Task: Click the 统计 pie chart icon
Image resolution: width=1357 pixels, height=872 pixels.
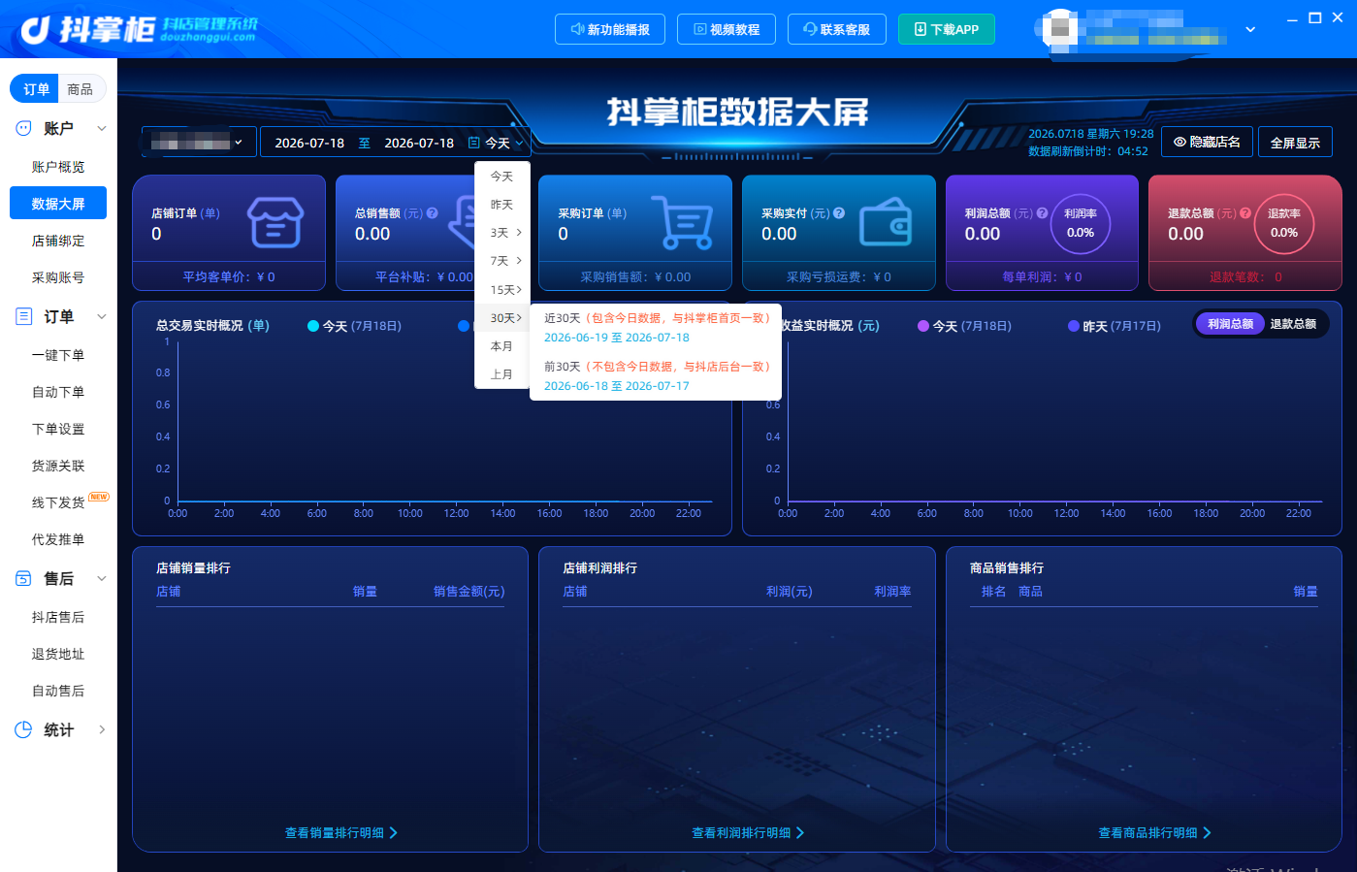Action: point(23,729)
